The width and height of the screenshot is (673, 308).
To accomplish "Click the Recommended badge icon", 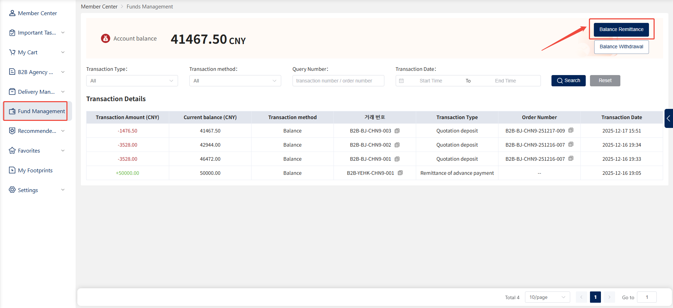I will pos(12,131).
